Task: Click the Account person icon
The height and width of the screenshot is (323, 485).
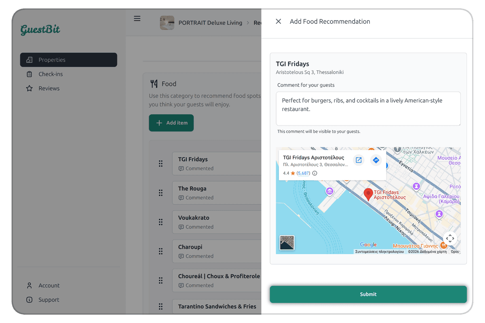Action: [x=29, y=285]
